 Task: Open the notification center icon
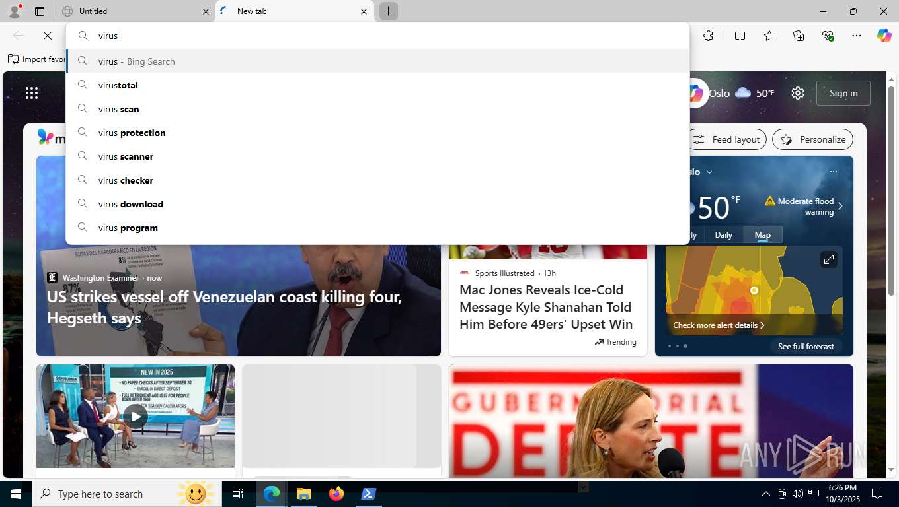coord(877,494)
